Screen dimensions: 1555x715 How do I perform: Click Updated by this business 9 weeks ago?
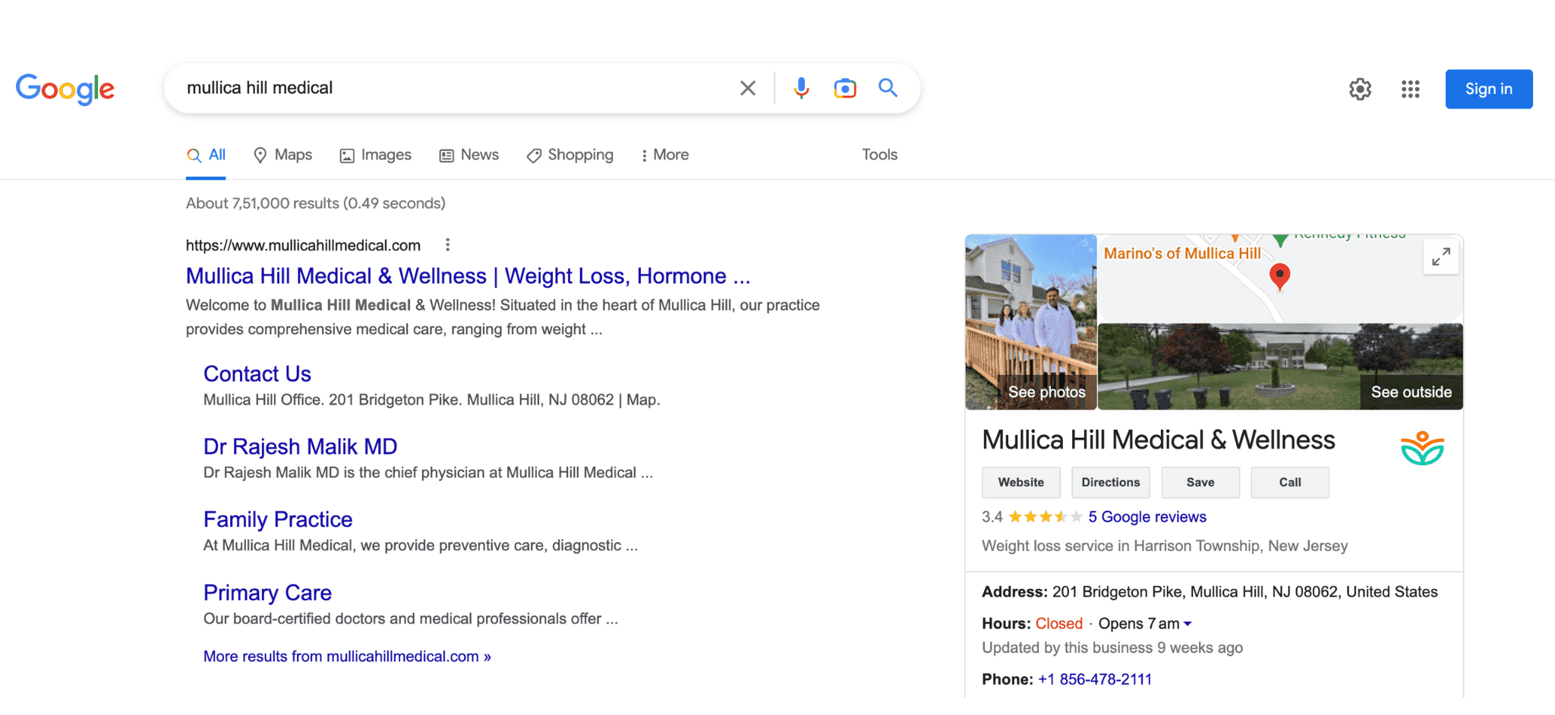pyautogui.click(x=1112, y=647)
